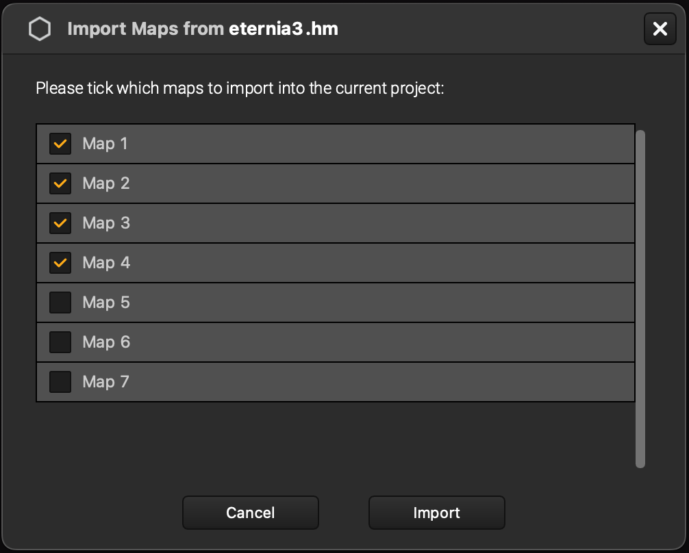Screen dimensions: 689x553
Task: Click the Import button
Action: point(436,512)
